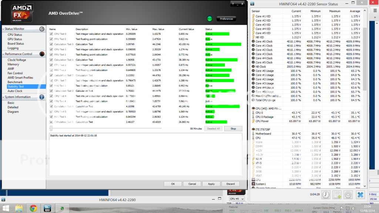Click the stability test log text area

(x=145, y=154)
